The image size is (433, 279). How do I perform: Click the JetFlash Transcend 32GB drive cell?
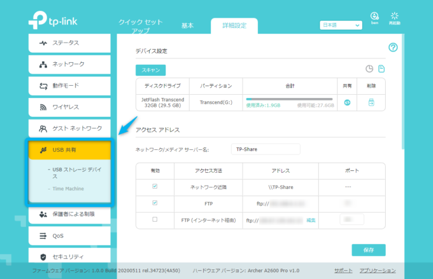click(162, 102)
